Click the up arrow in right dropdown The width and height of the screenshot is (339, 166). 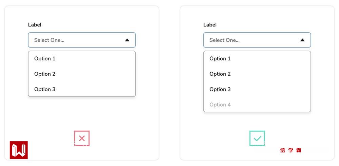[302, 40]
